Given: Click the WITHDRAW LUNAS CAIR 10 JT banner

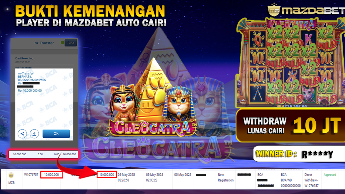Looking at the screenshot, I should point(290,125).
